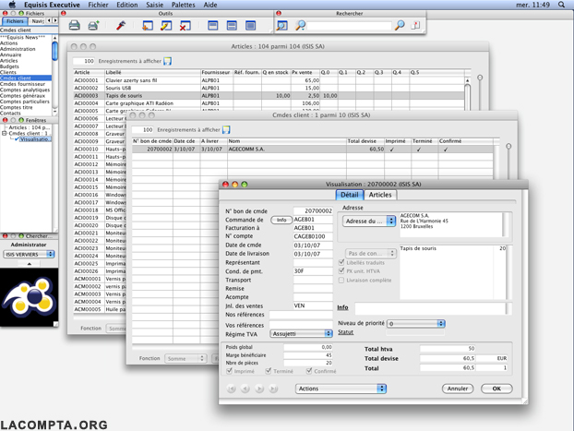Click the Equisis Executive app menu
Viewport: 574px width, 431px height.
pos(52,5)
